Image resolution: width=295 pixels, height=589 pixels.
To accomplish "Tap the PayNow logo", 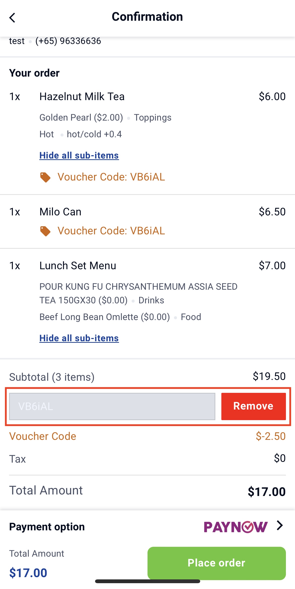I will (235, 527).
